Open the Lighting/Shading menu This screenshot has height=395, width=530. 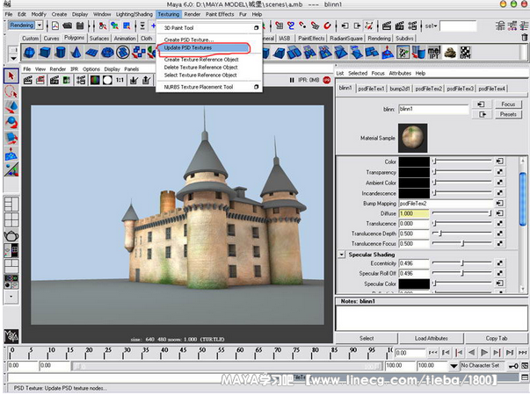click(134, 14)
